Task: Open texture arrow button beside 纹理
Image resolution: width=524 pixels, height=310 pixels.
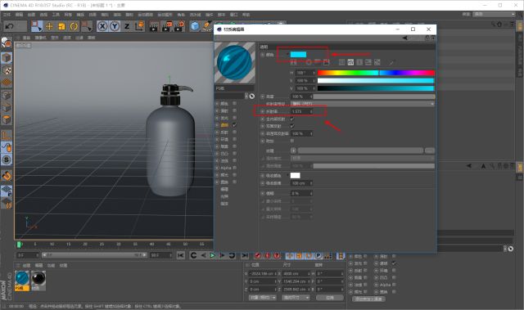Action: [293, 151]
